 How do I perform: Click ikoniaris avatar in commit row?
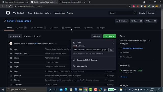point(11,43)
